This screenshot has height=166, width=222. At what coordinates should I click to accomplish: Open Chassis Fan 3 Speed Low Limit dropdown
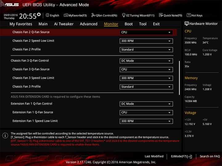tap(146, 78)
